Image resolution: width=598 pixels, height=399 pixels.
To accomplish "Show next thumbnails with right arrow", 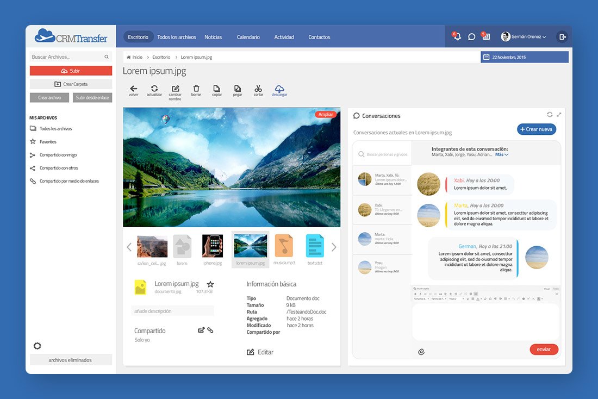I will (x=334, y=247).
